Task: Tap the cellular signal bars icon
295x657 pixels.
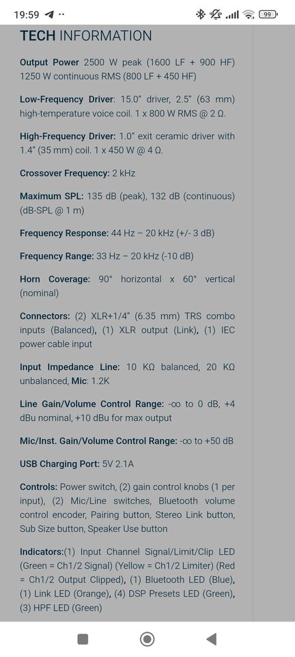Action: coord(232,15)
